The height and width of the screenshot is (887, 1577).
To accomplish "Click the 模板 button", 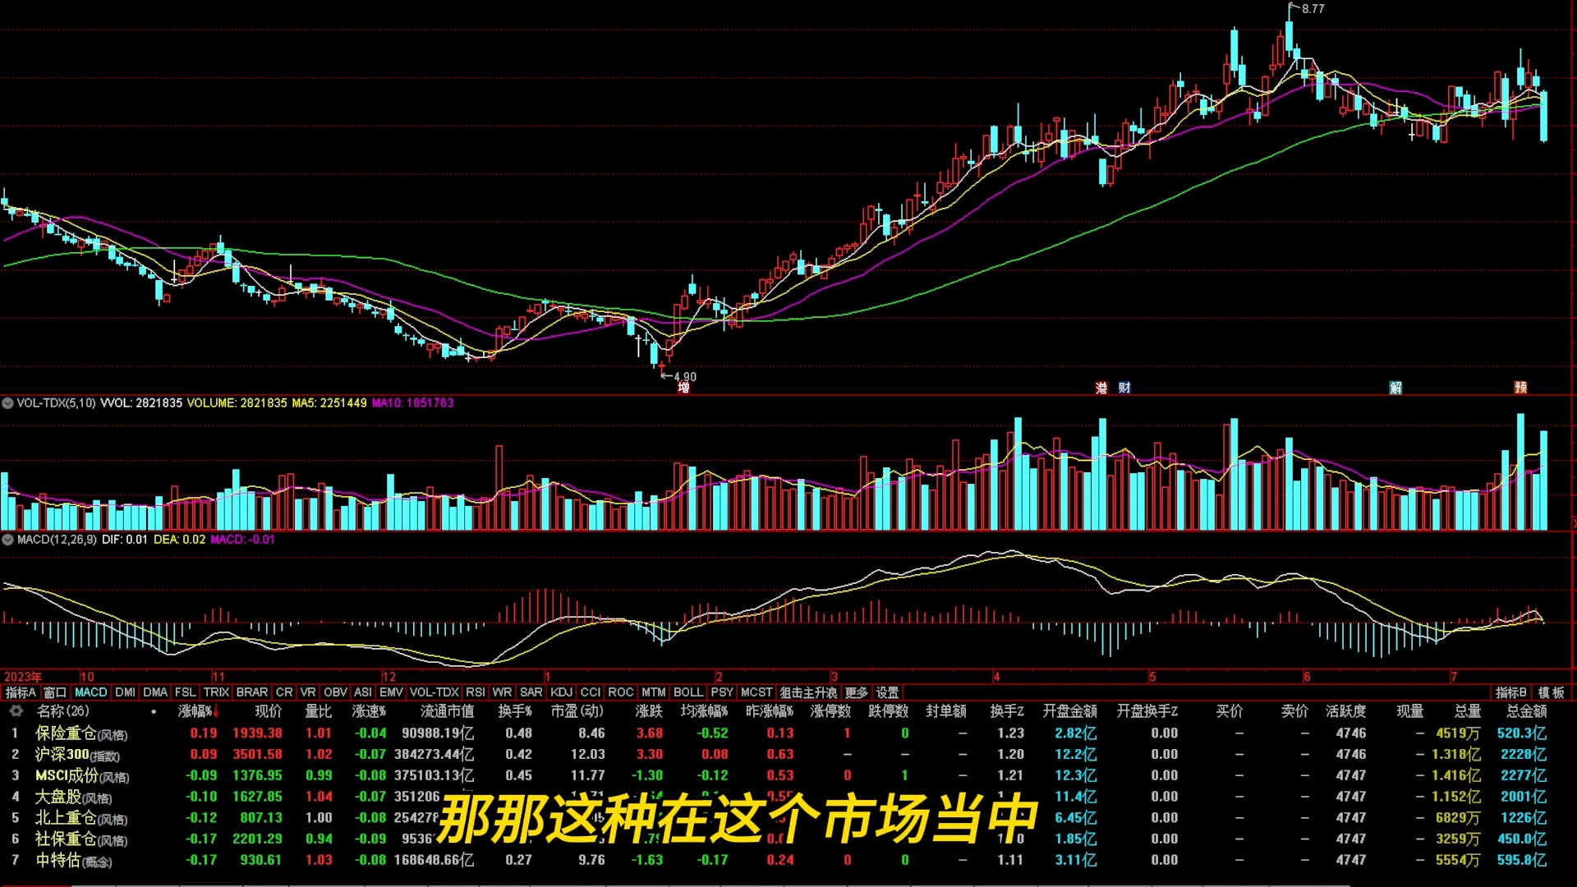I will coord(1552,692).
